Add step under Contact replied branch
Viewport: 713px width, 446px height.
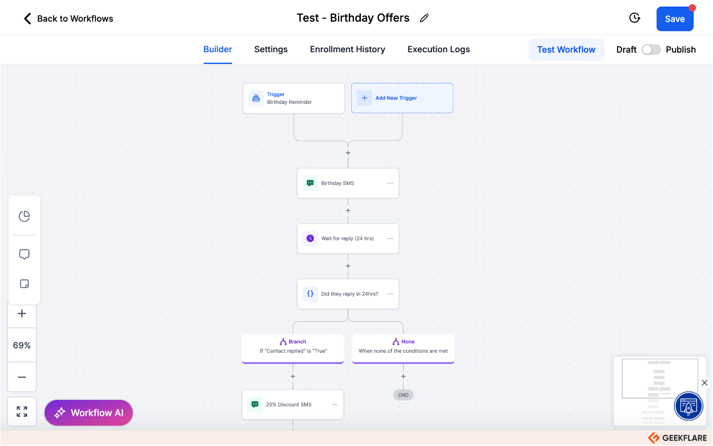pos(293,376)
